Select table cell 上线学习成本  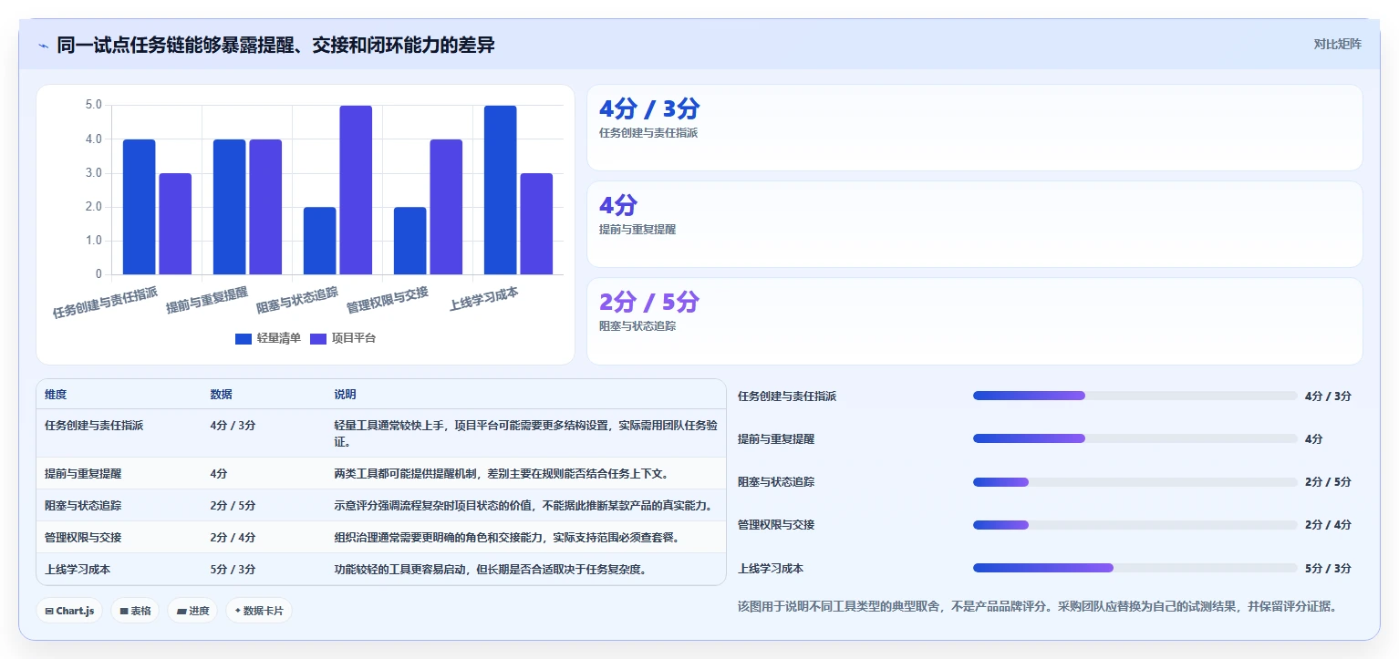tap(78, 570)
